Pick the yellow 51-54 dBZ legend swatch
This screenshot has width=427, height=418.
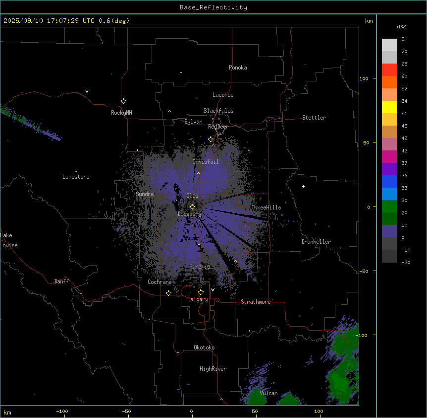pos(389,107)
